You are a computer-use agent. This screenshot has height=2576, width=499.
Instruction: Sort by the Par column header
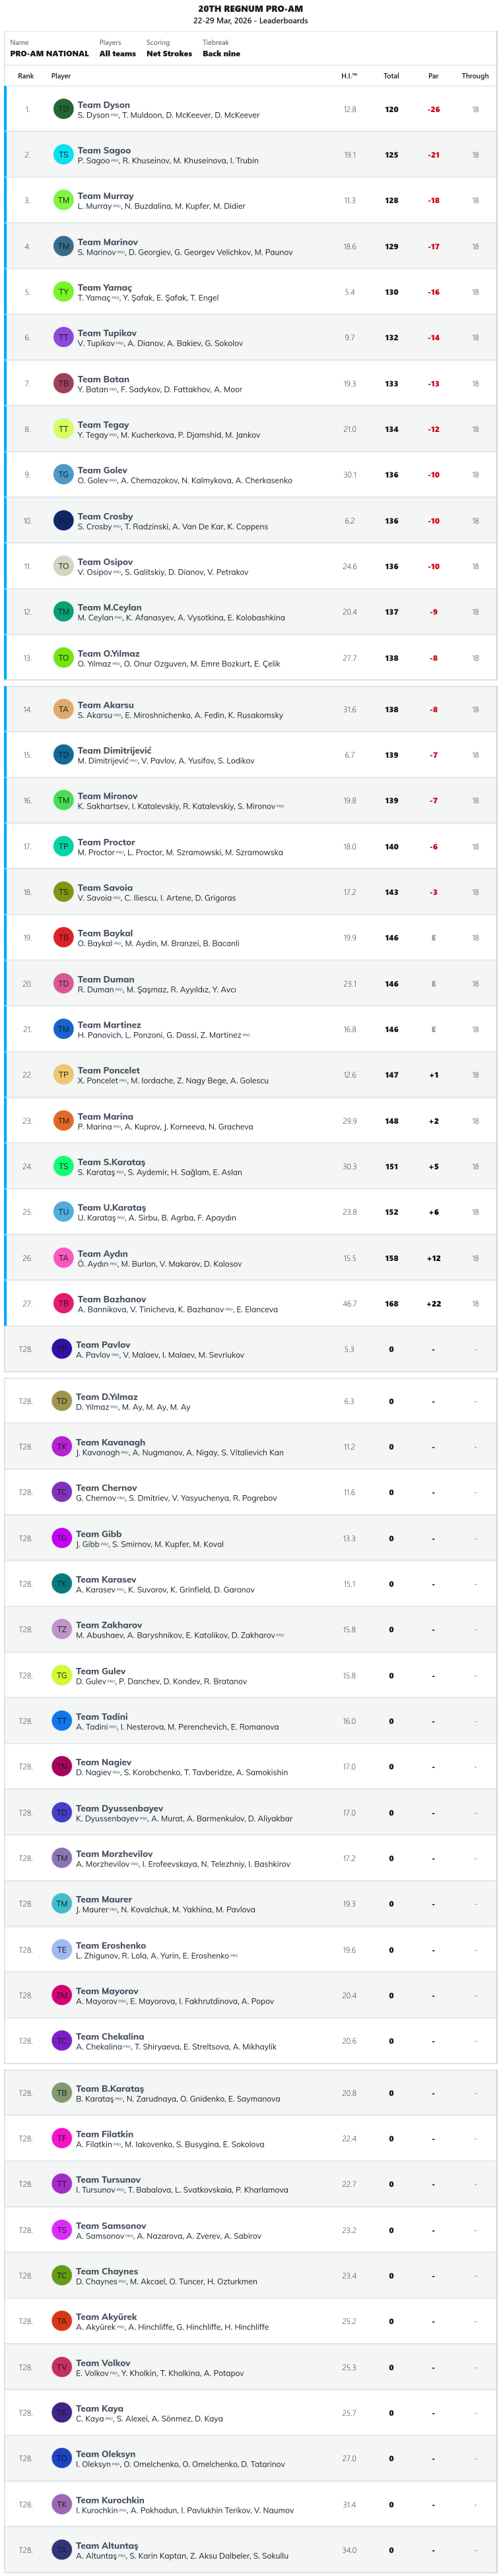(x=433, y=76)
